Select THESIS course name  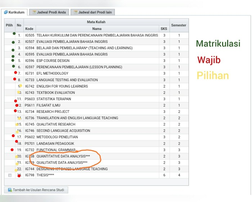[x=45, y=175]
